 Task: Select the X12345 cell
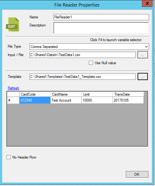pyautogui.click(x=35, y=100)
